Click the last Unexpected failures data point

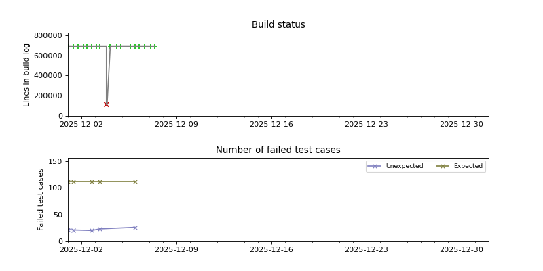coord(135,228)
